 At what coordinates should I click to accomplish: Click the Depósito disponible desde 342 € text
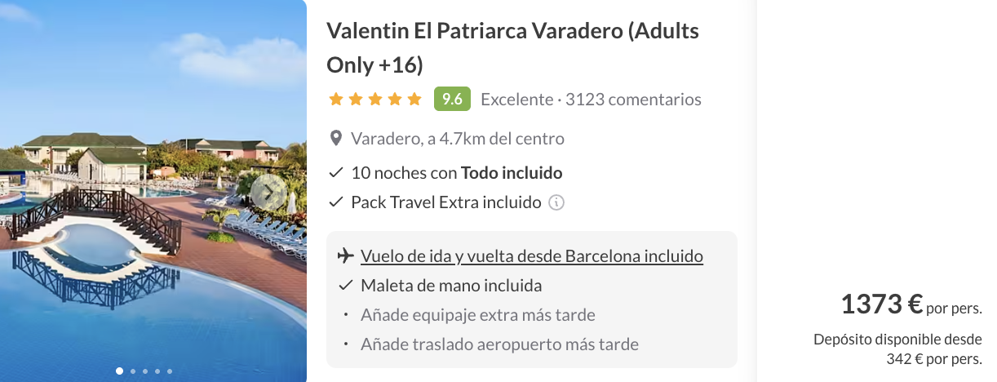point(897,349)
